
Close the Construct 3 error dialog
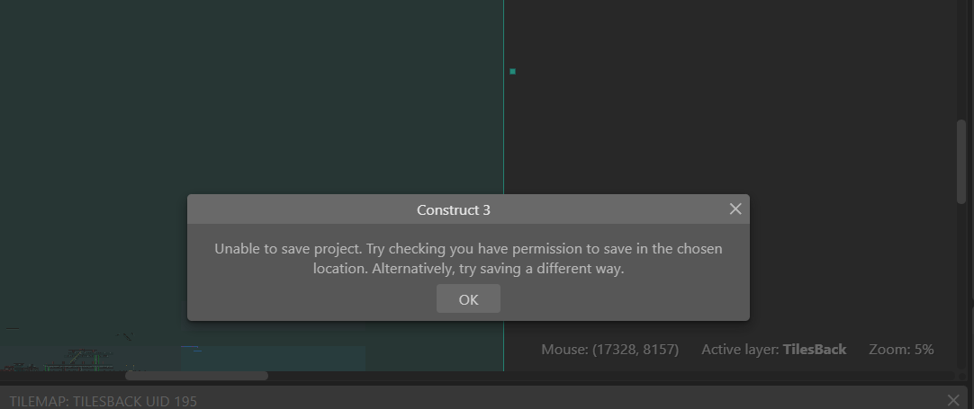pyautogui.click(x=735, y=209)
